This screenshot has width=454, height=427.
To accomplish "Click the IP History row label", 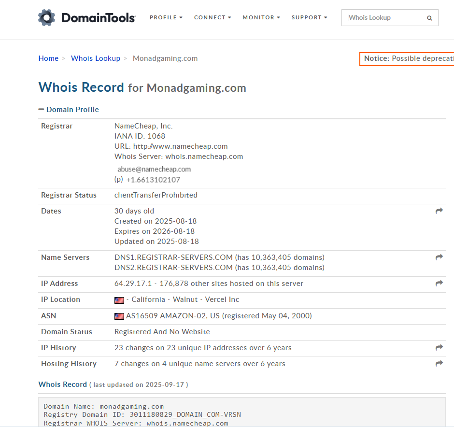I will [58, 348].
